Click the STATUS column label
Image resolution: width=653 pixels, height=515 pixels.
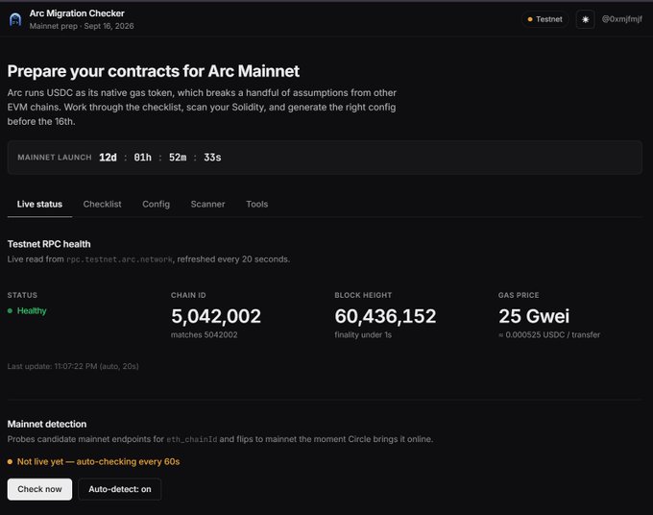click(22, 295)
